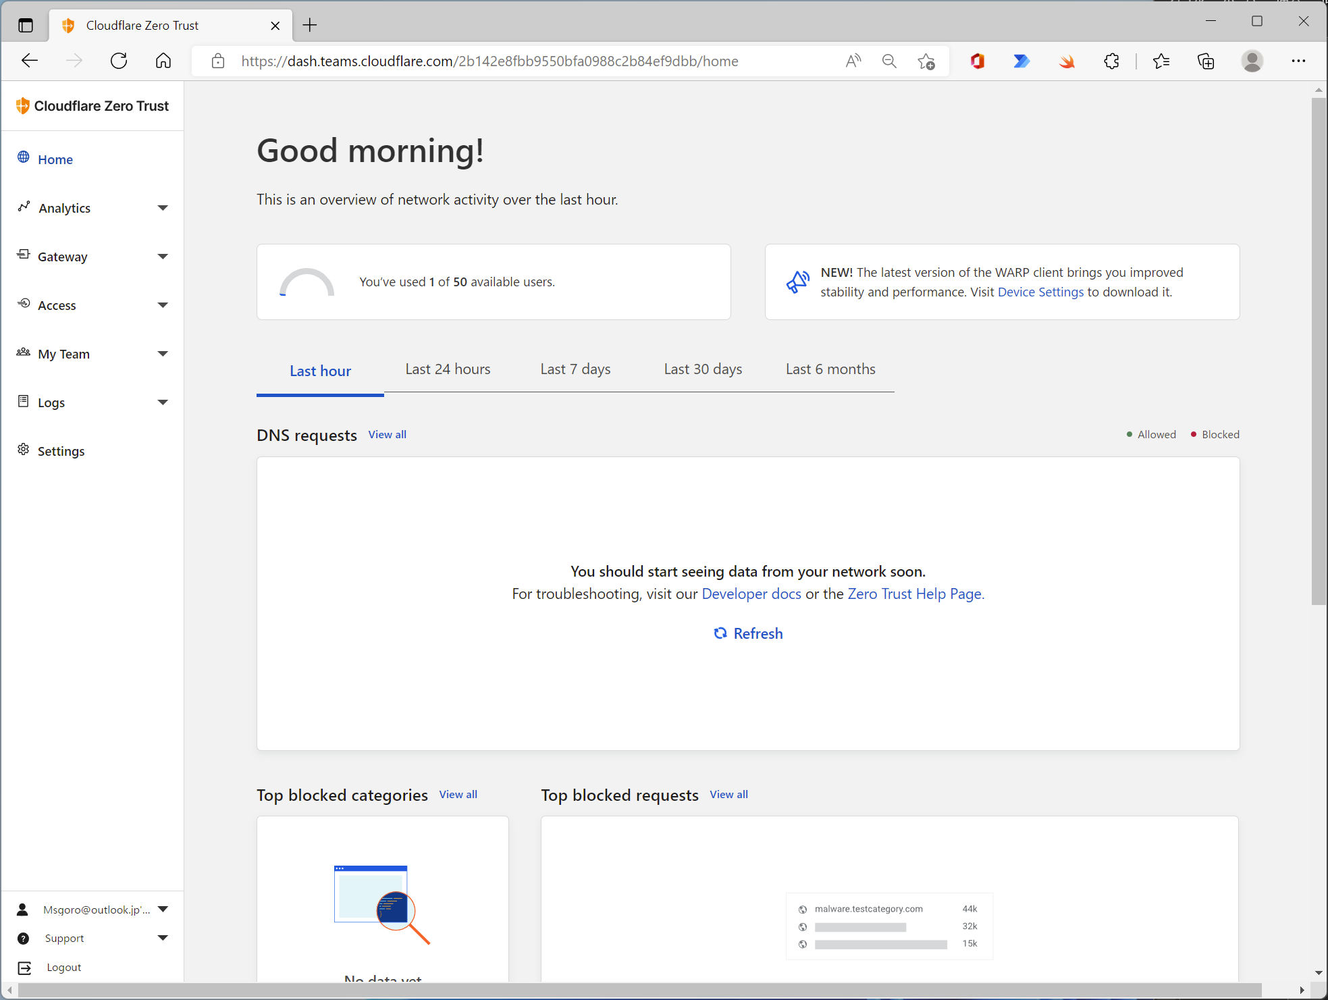Expand the Access menu arrow

click(163, 305)
